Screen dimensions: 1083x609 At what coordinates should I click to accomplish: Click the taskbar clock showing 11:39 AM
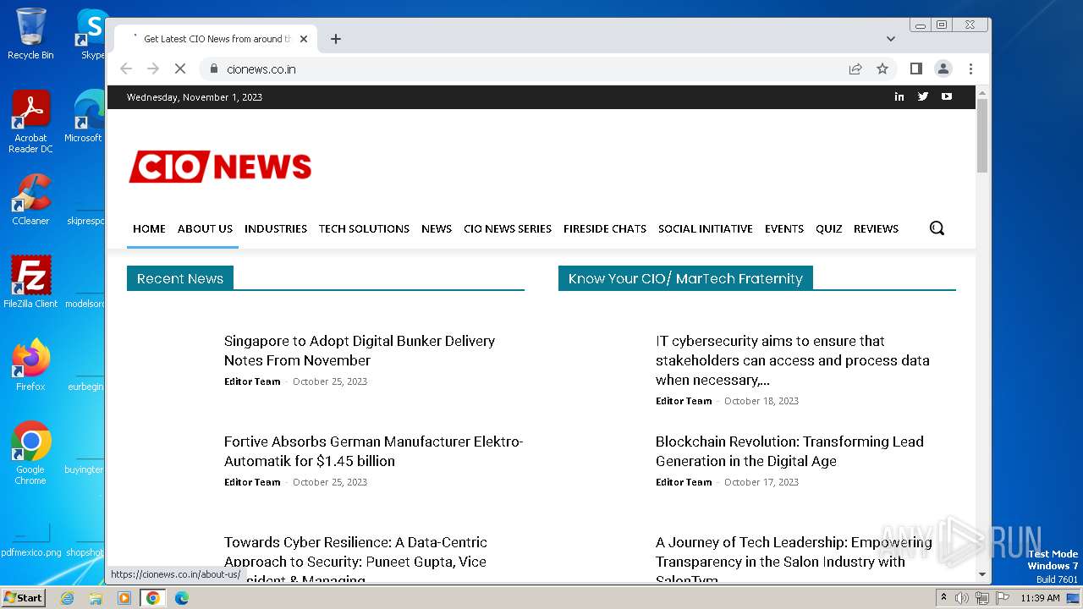(x=1040, y=598)
